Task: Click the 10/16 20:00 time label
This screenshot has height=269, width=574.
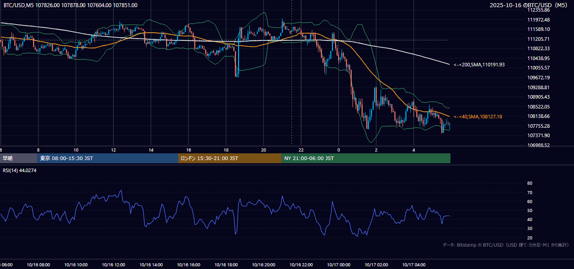Action: coord(264,265)
